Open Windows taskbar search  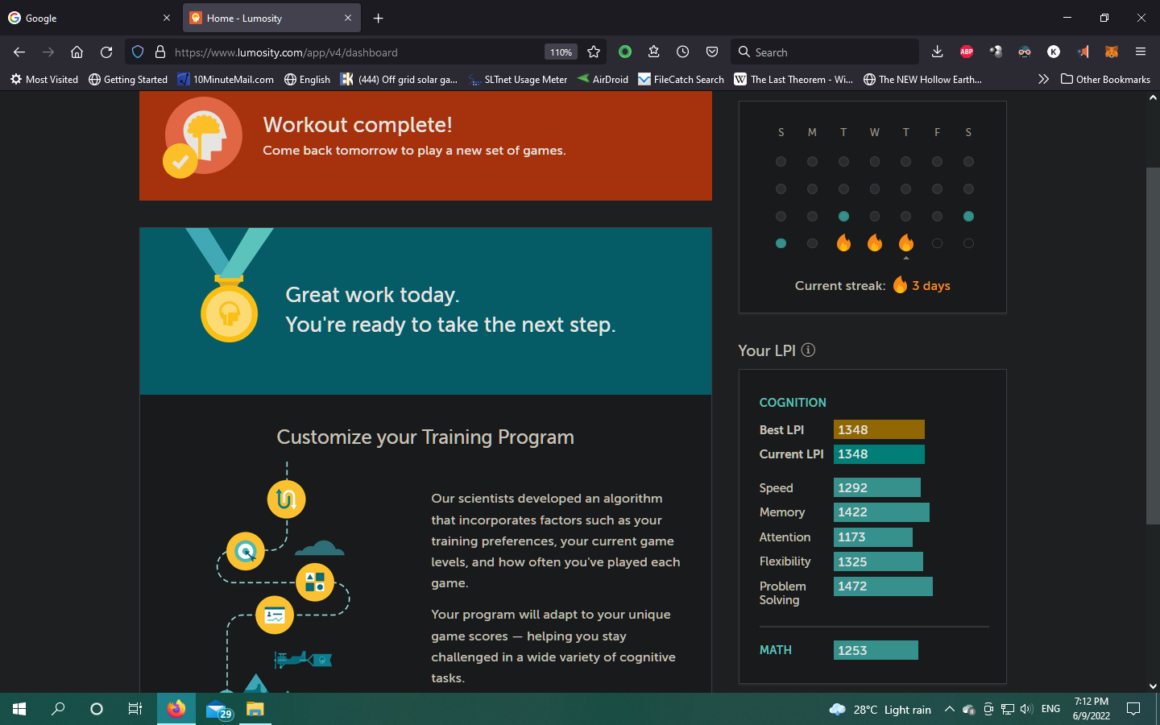[58, 709]
